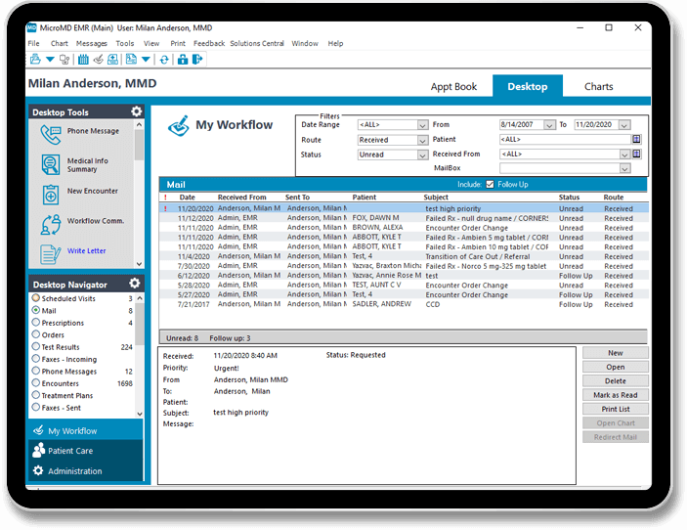Click the Workflow Comm. icon
The height and width of the screenshot is (530, 687).
[51, 225]
